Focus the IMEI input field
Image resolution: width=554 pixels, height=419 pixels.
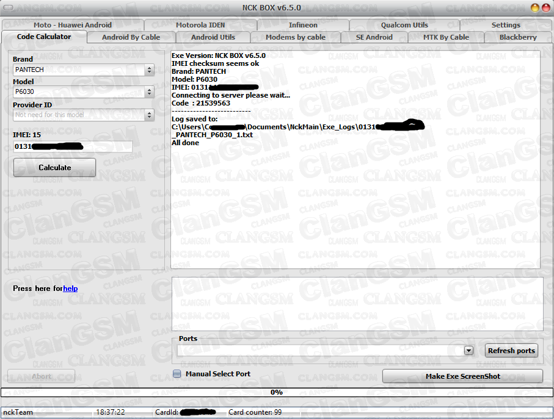[73, 146]
